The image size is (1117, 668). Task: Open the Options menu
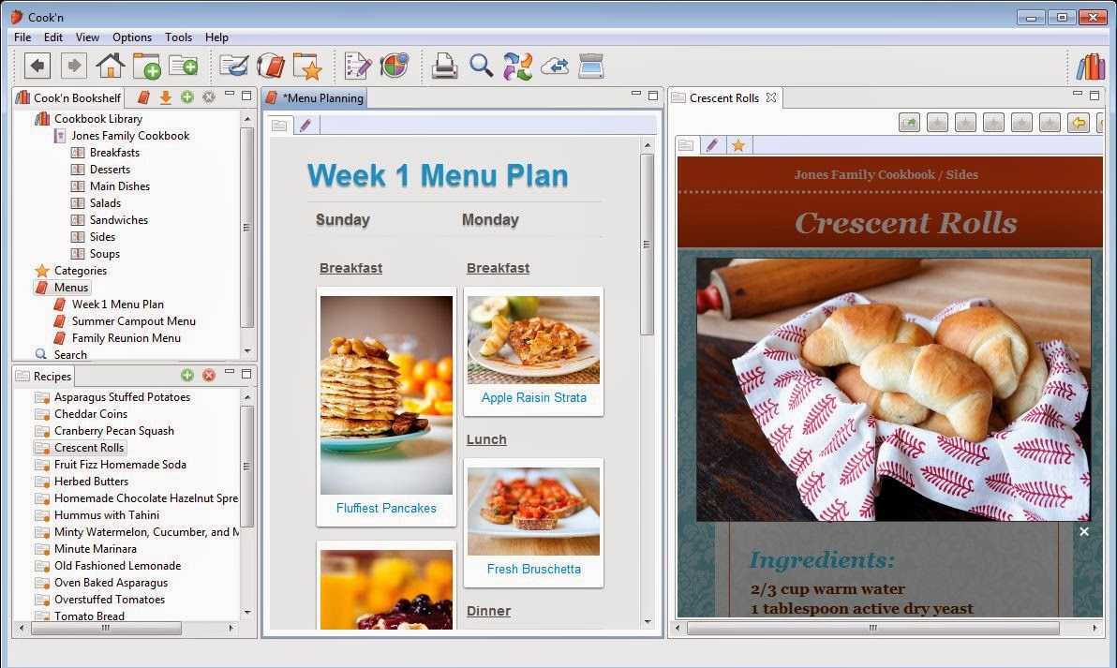[x=132, y=37]
